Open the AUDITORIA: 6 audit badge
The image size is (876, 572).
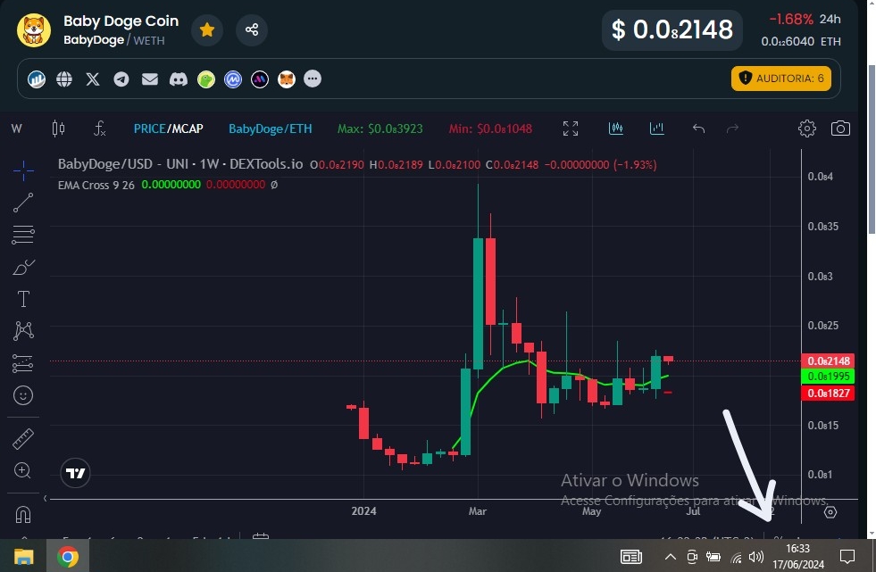[x=781, y=79]
